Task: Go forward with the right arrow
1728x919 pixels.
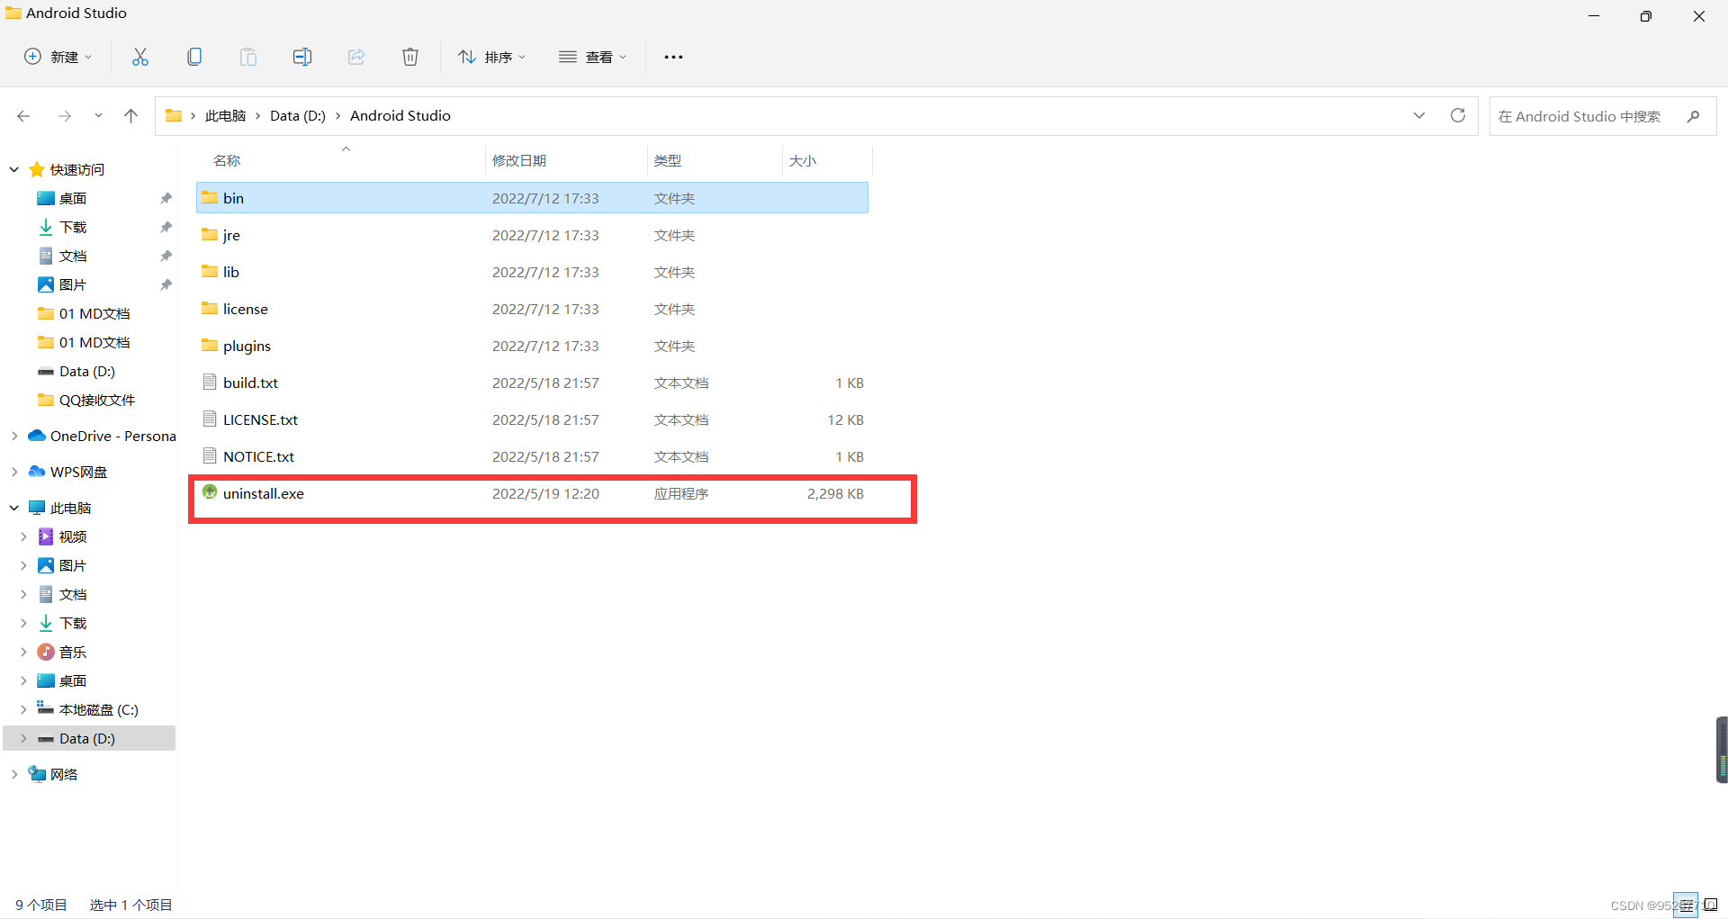Action: coord(65,116)
